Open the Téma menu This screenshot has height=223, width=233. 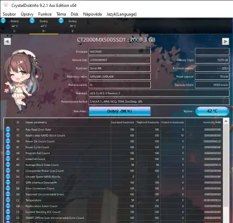(61, 14)
